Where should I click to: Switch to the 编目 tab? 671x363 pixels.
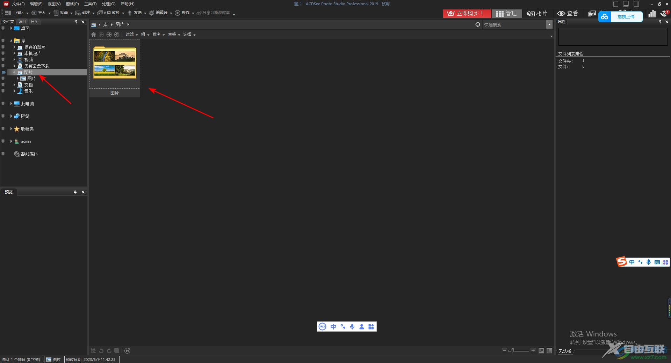tap(22, 22)
